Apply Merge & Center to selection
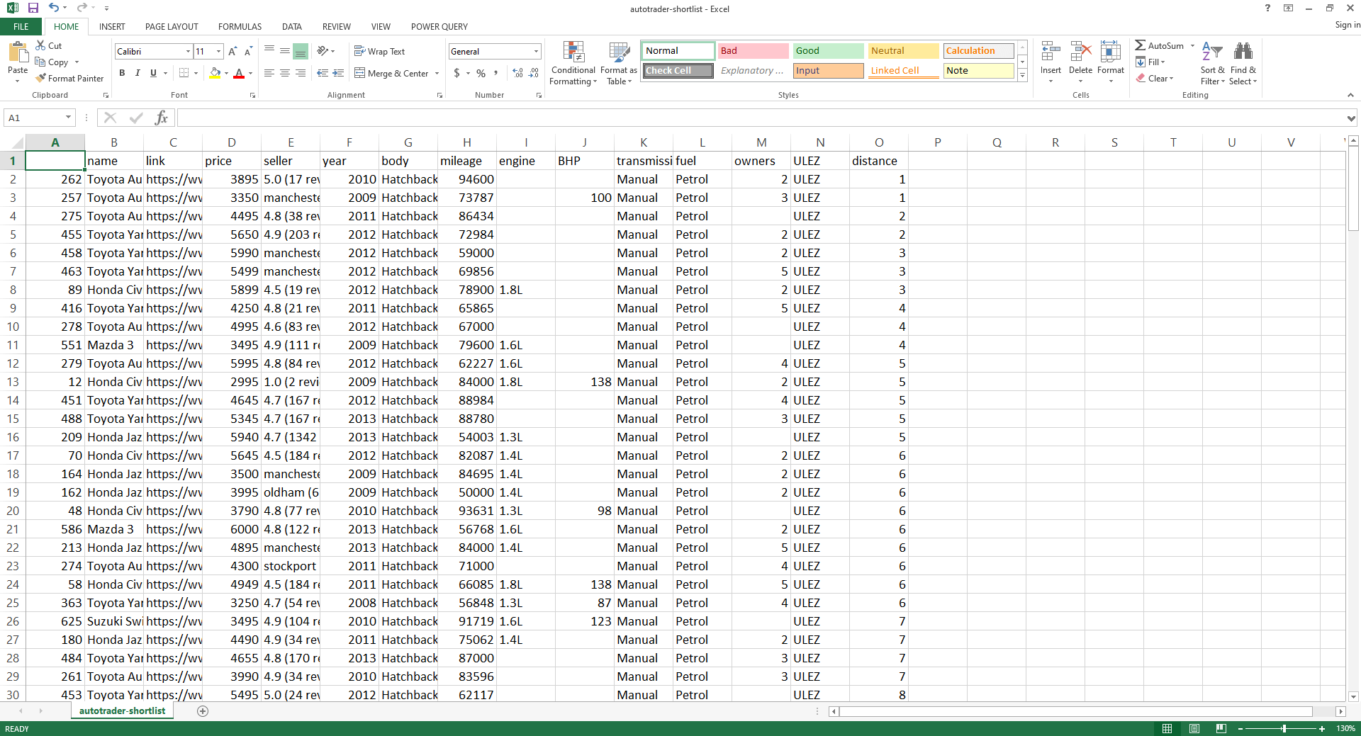 tap(391, 73)
